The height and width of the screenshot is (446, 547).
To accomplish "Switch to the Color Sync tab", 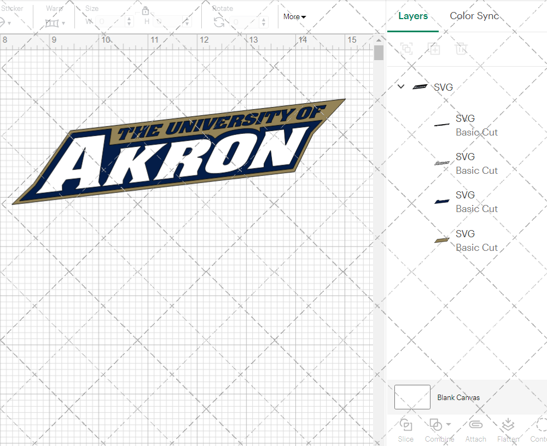I will tap(474, 16).
